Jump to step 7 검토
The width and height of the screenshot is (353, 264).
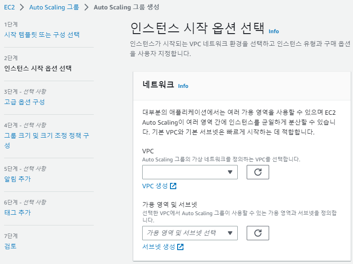pos(10,246)
